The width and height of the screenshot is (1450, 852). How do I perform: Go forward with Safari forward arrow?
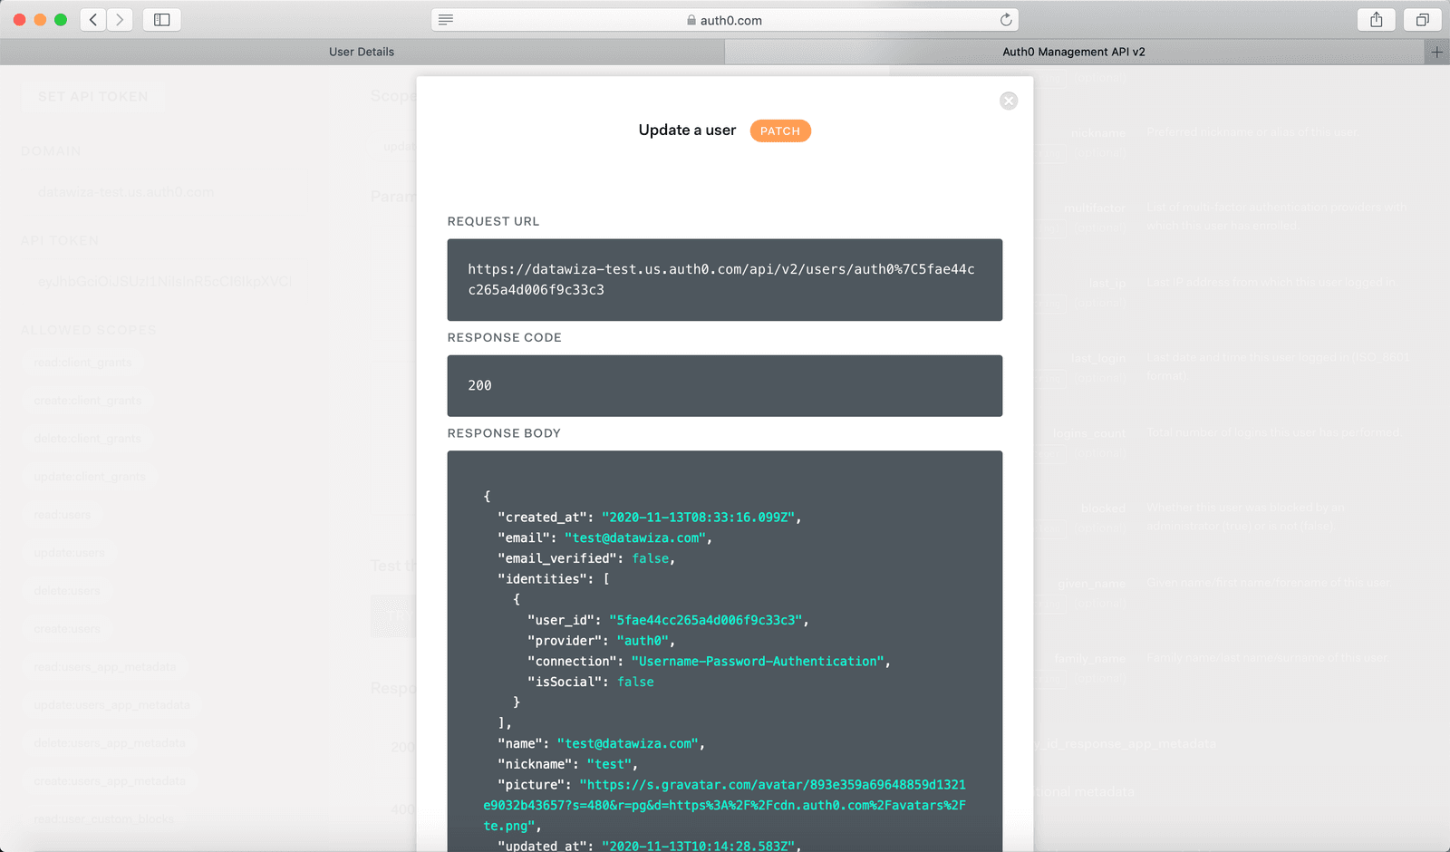click(120, 20)
